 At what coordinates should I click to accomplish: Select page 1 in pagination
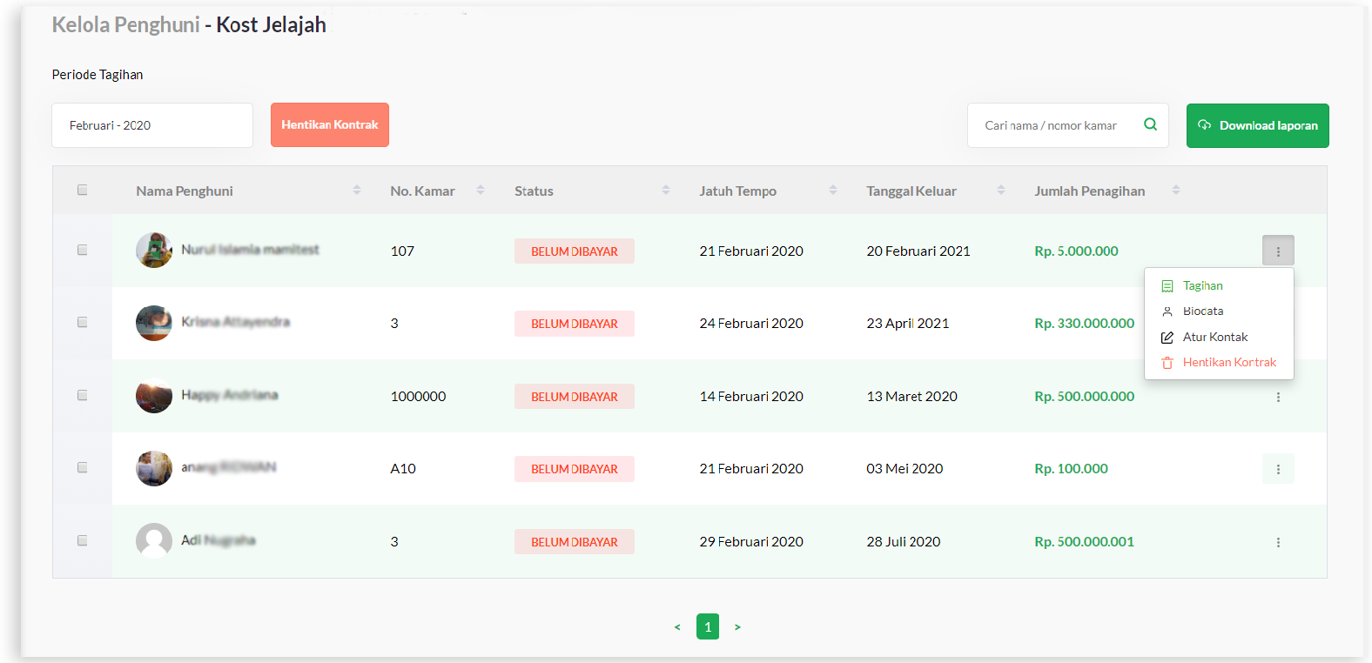tap(708, 626)
